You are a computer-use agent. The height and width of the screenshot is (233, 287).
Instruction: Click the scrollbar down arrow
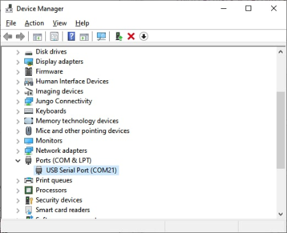[281, 214]
